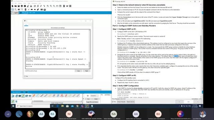
Task: Choose the Delete tool in second toolbar
Action: click(x=19, y=10)
